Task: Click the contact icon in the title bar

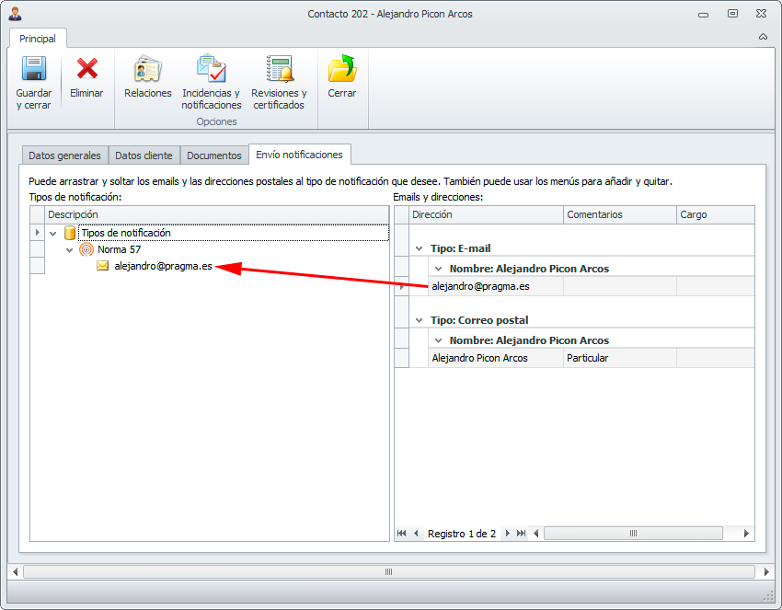Action: point(15,14)
